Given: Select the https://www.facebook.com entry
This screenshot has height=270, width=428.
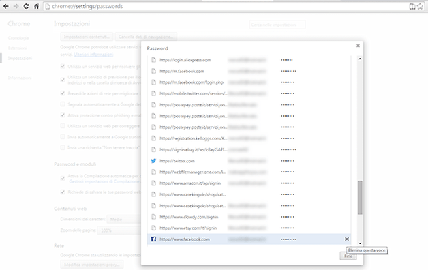Looking at the screenshot, I should point(249,239).
